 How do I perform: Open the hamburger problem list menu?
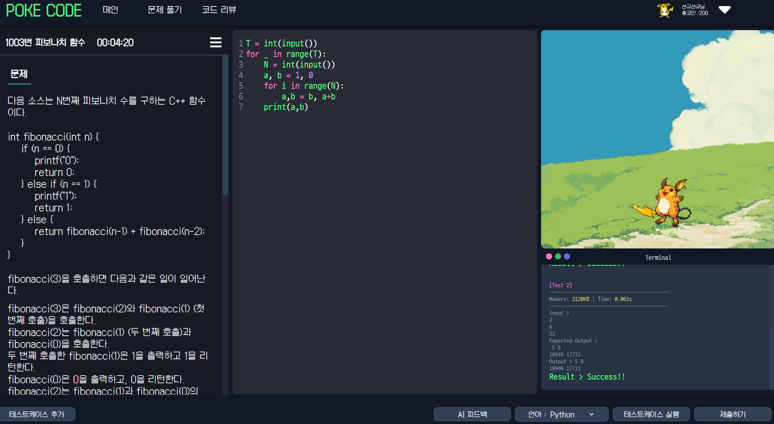(216, 42)
